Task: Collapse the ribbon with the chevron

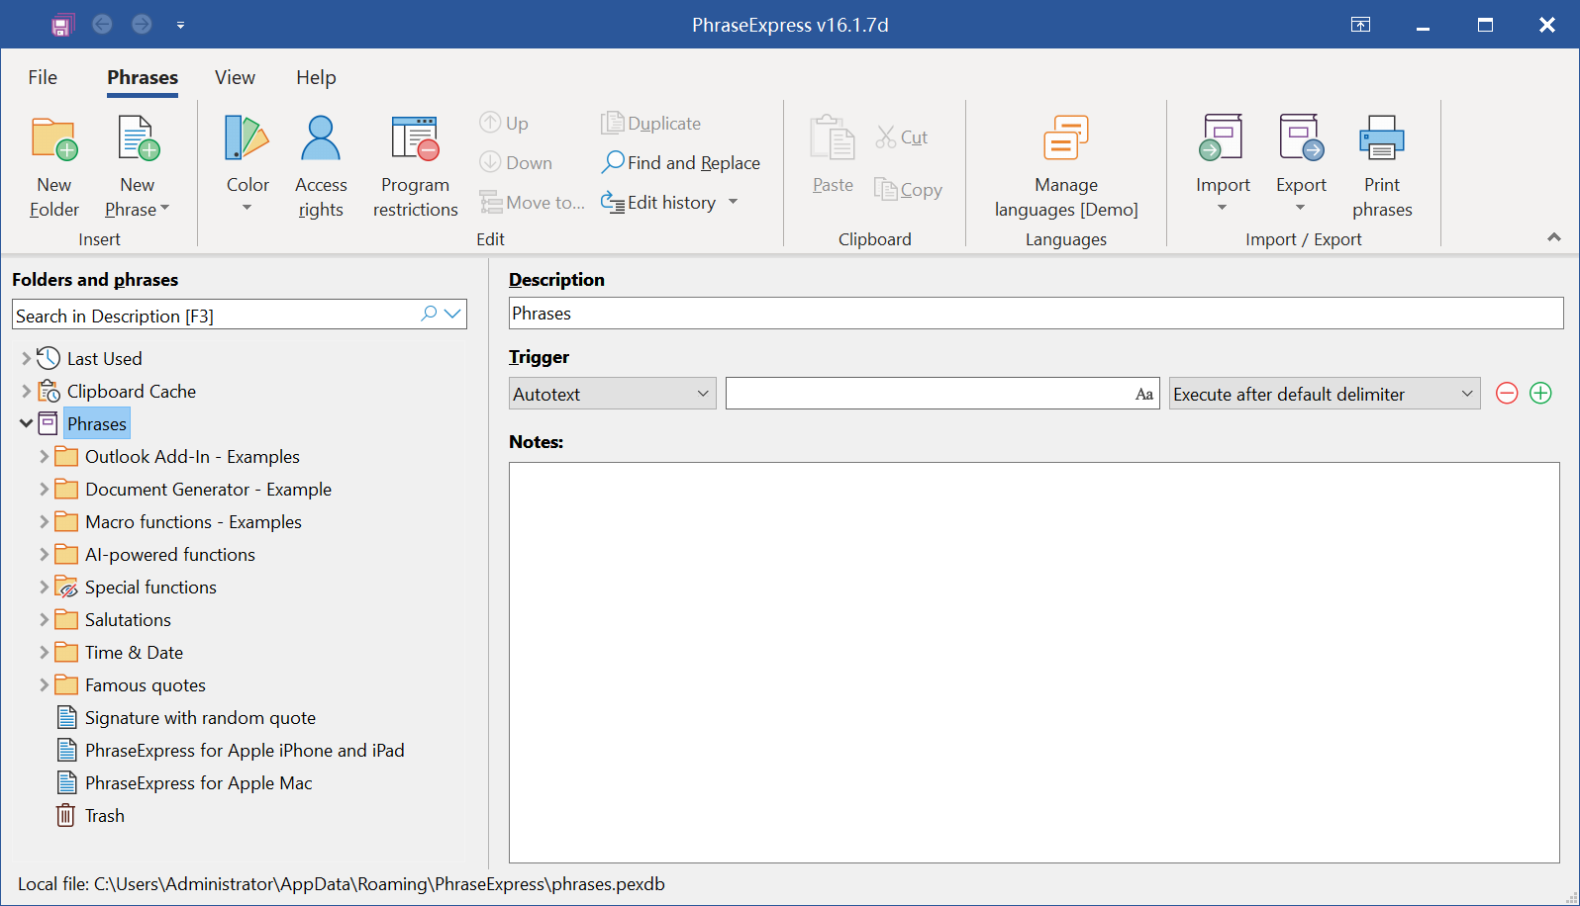Action: pos(1554,237)
